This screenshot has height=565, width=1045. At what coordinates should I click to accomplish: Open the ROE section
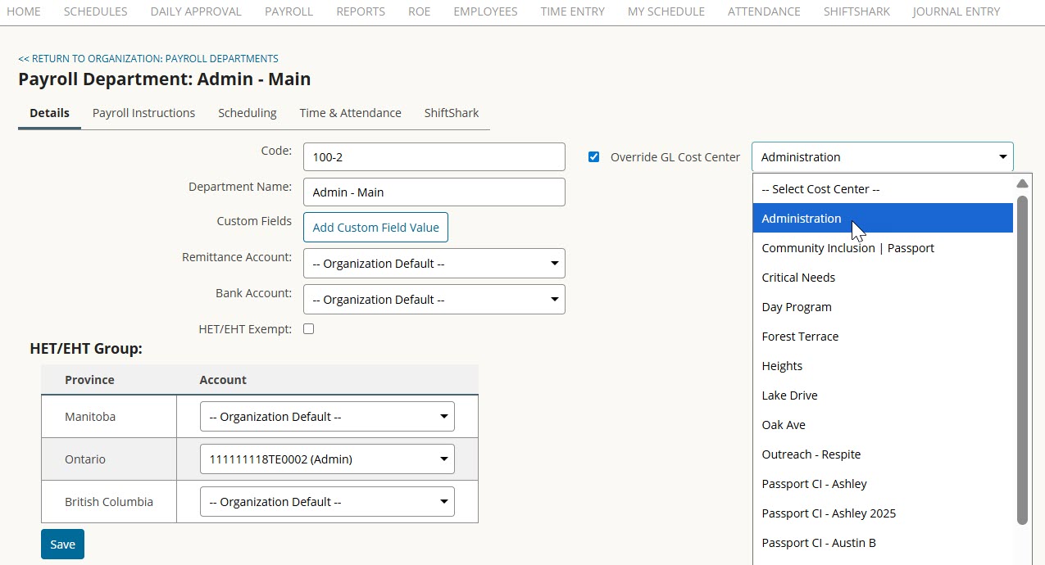pos(419,11)
